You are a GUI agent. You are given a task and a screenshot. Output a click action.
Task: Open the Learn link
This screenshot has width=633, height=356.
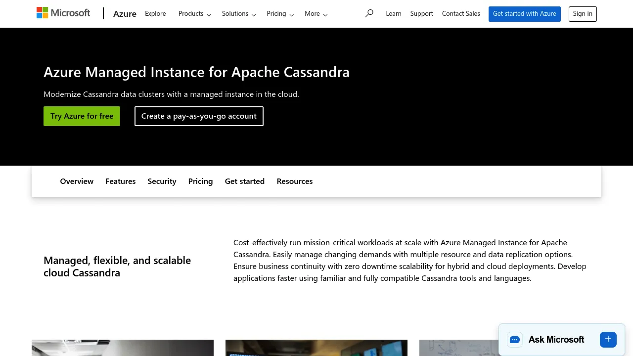click(x=394, y=14)
